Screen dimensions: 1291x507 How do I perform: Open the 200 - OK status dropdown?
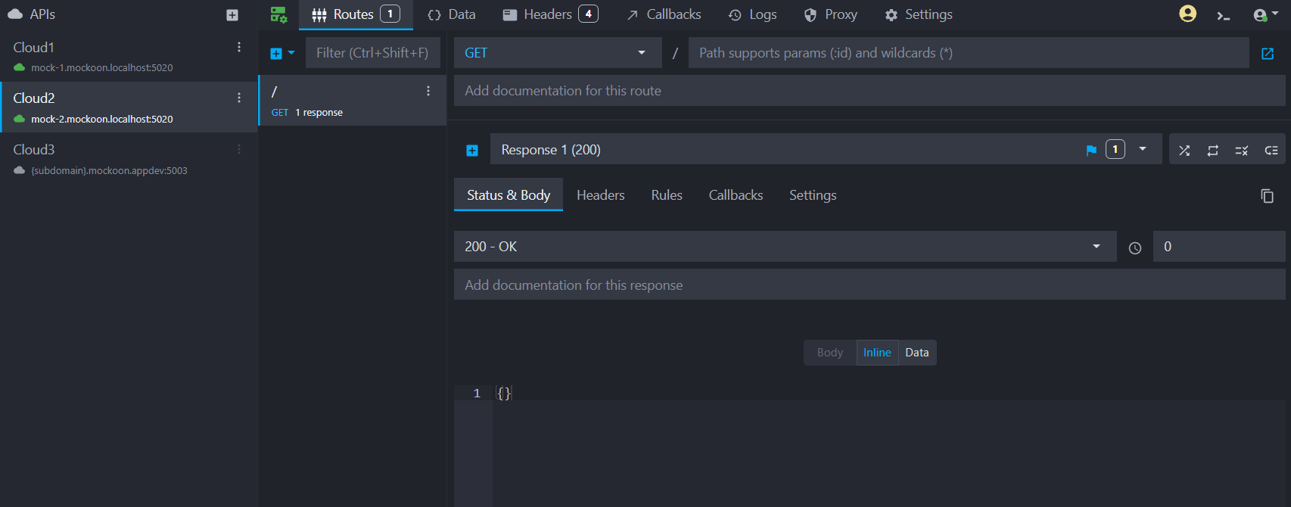tap(785, 247)
